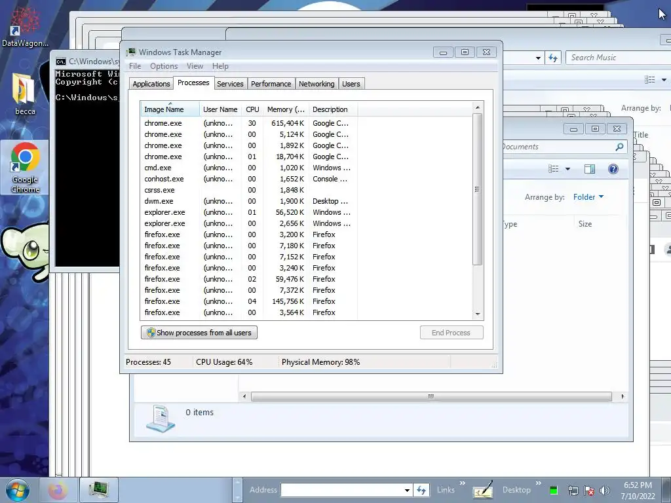The height and width of the screenshot is (503, 671).
Task: Sort by CPU column header
Action: point(252,109)
